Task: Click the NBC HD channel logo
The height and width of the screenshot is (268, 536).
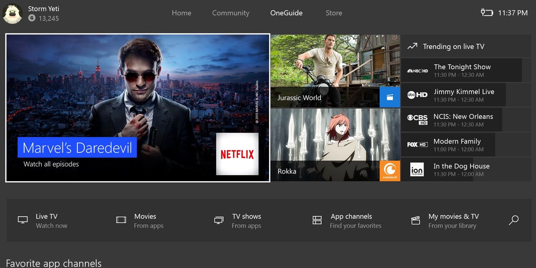Action: pyautogui.click(x=417, y=70)
